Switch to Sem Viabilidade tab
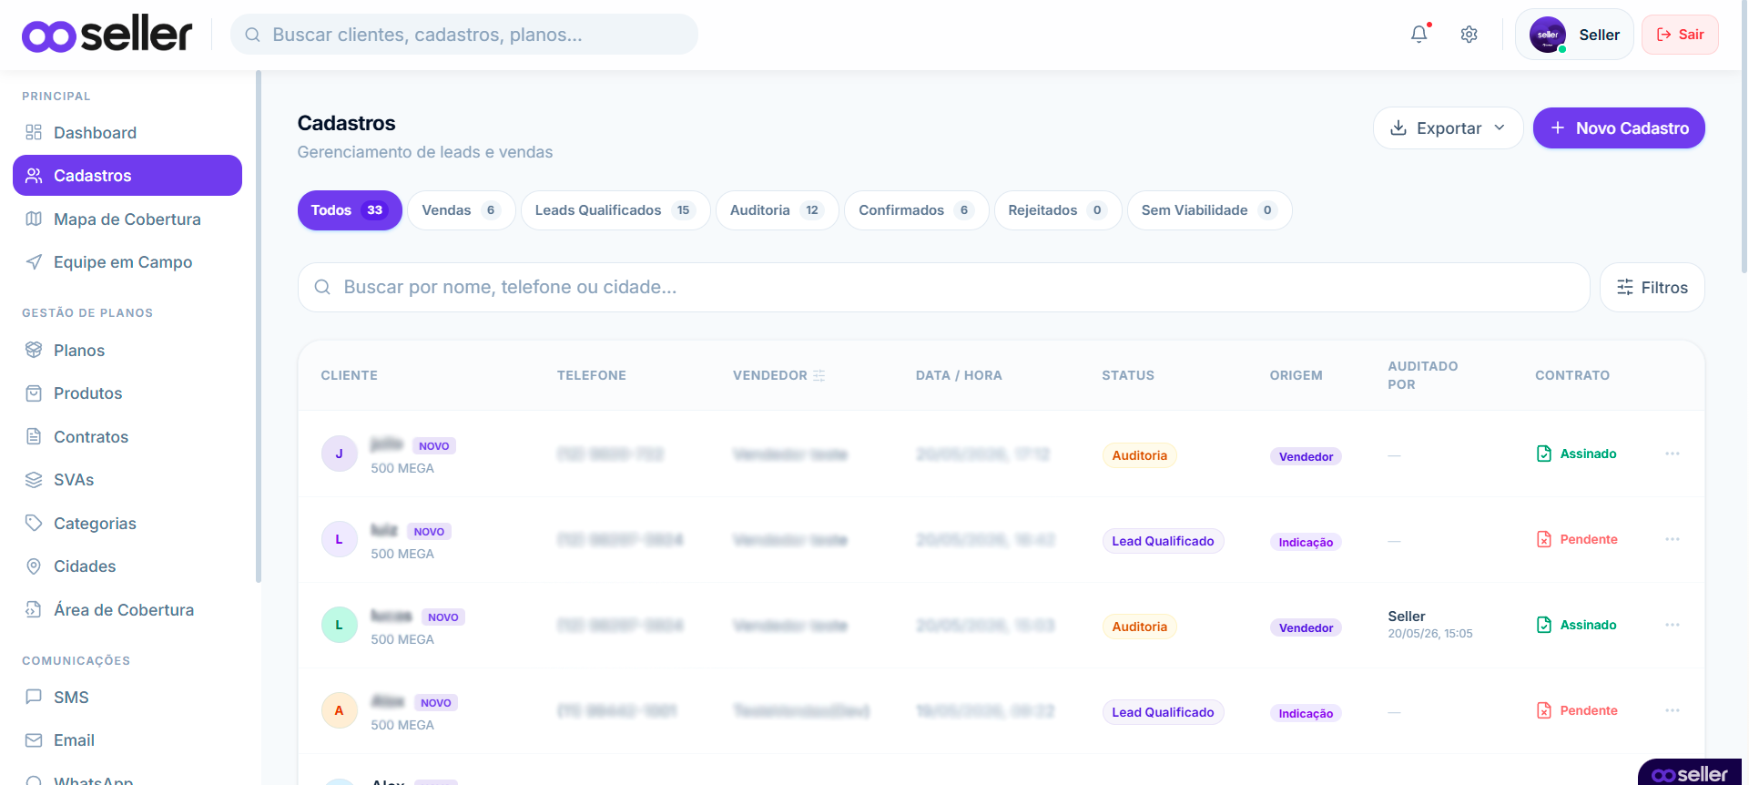Screen dimensions: 1749x785 (x=1209, y=210)
